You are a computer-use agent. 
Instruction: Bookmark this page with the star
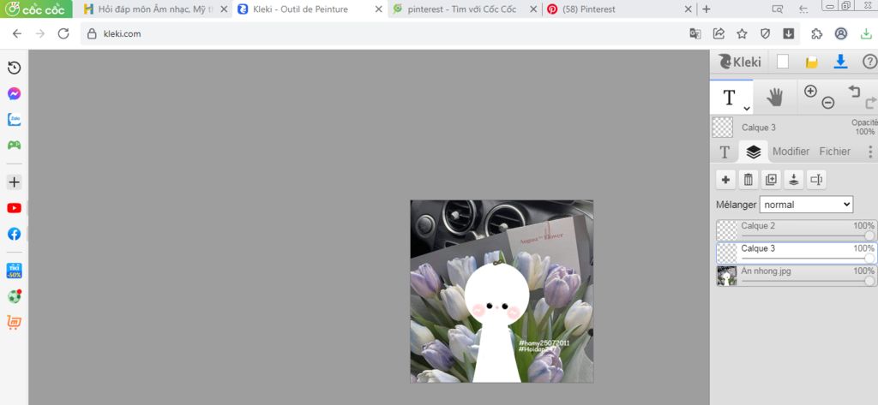click(742, 33)
